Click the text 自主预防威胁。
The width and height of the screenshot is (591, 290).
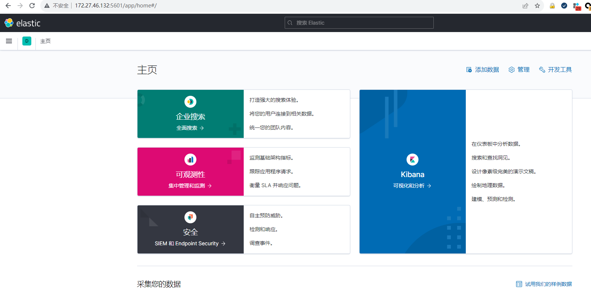coord(266,215)
